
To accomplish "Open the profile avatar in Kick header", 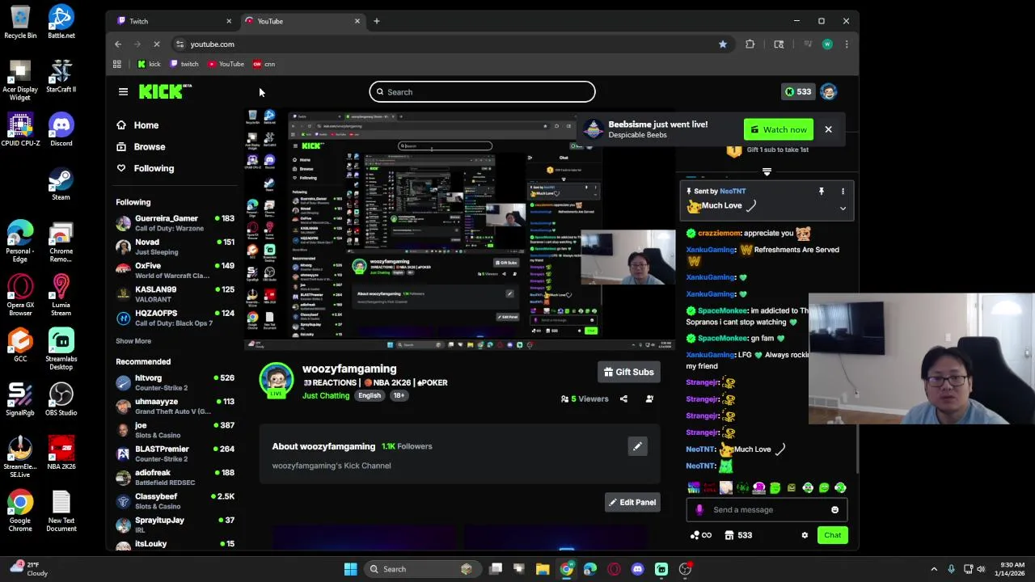I will (x=828, y=92).
